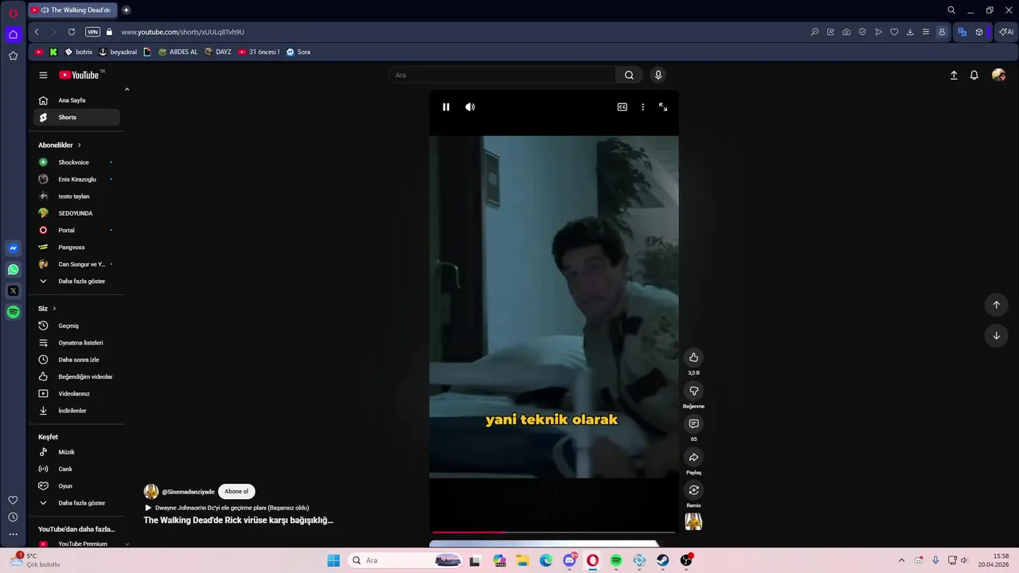Expand subscriptions with Daha fazla göster
This screenshot has height=573, width=1019.
(x=76, y=281)
